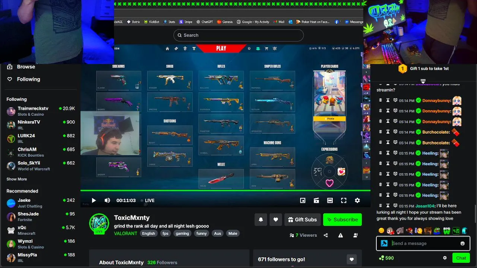Open MissyPla channel in Recommended list
This screenshot has height=268, width=477.
41,258
